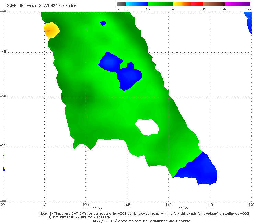
Task: Click the color bar label '50'
Action: click(x=203, y=9)
